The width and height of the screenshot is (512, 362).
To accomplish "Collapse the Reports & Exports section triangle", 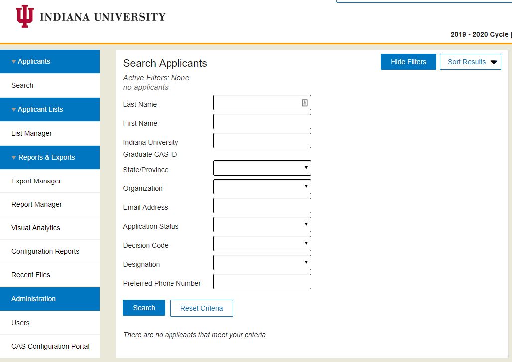I will click(14, 158).
